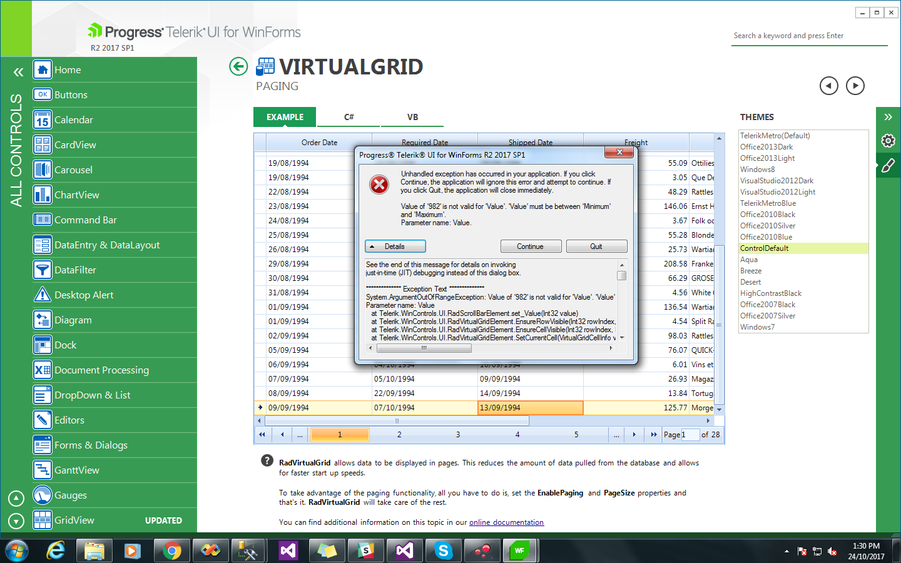The width and height of the screenshot is (901, 563).
Task: Go to page 4 of grid
Action: click(517, 434)
